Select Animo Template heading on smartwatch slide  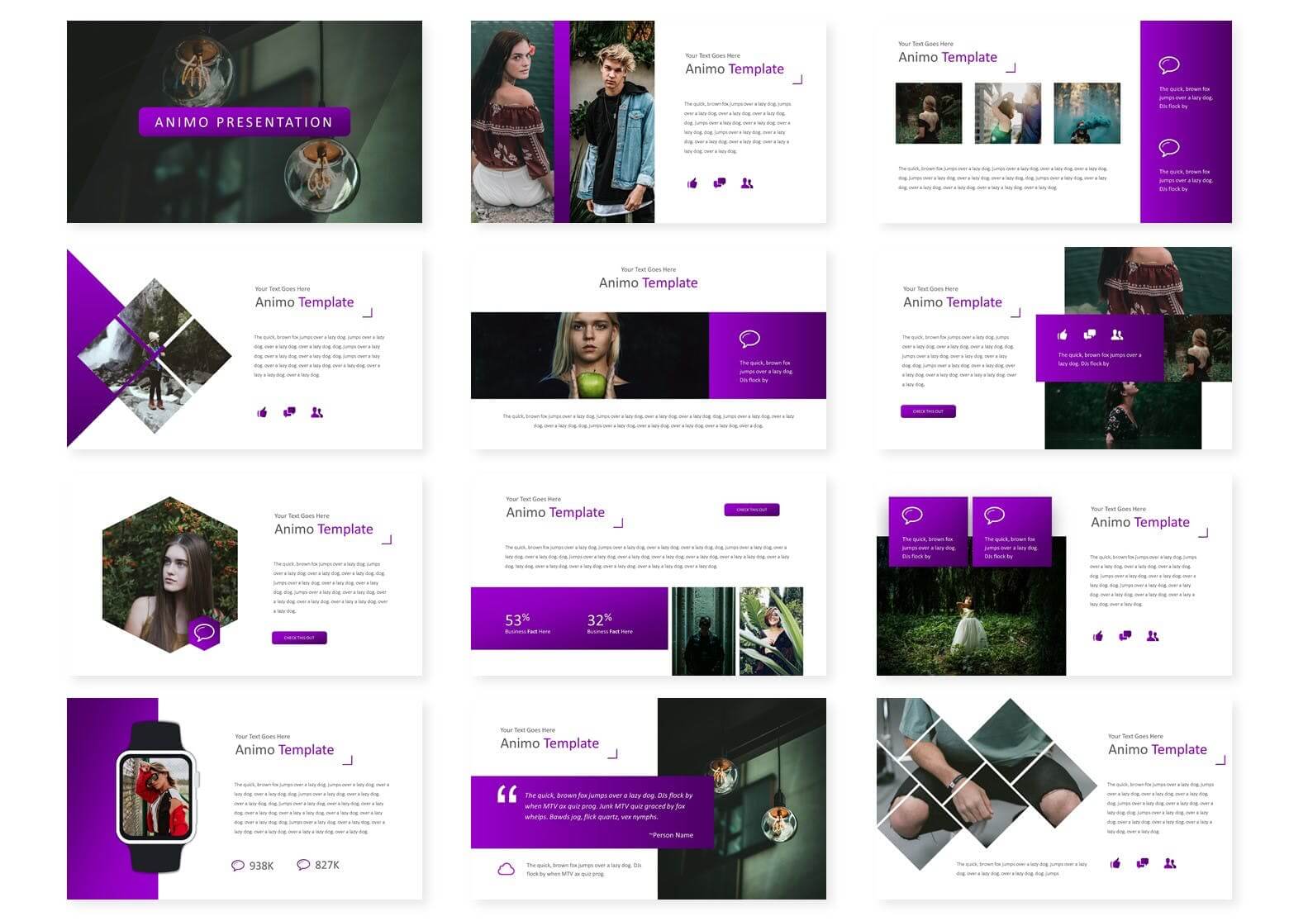pos(284,750)
